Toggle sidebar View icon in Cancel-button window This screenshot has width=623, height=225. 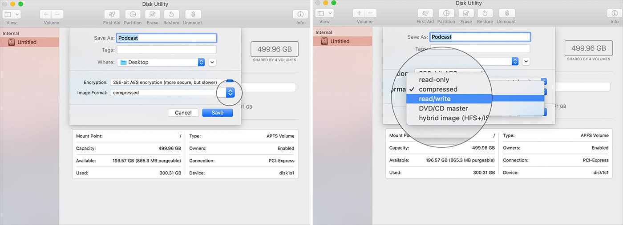coord(8,14)
